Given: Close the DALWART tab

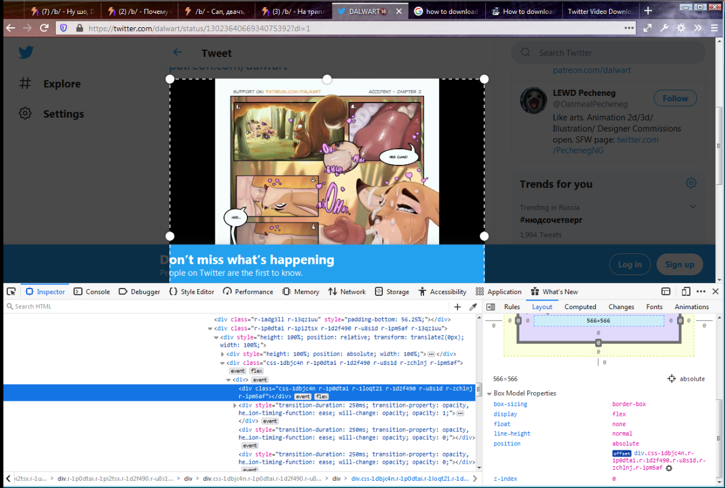Looking at the screenshot, I should click(399, 11).
